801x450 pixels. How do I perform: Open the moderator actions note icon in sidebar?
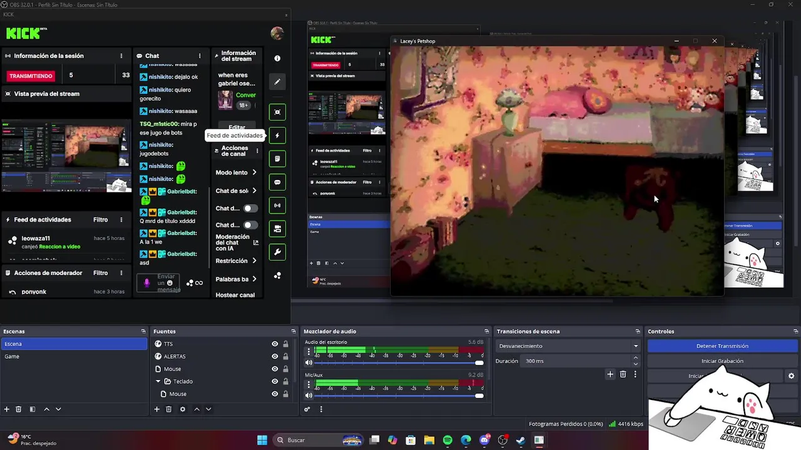point(277,159)
